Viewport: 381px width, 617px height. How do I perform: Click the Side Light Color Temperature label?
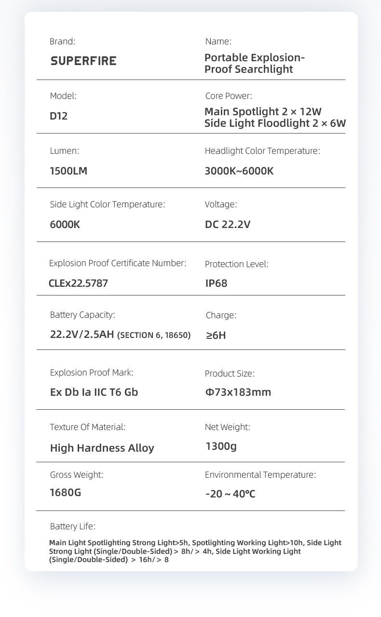click(x=107, y=204)
